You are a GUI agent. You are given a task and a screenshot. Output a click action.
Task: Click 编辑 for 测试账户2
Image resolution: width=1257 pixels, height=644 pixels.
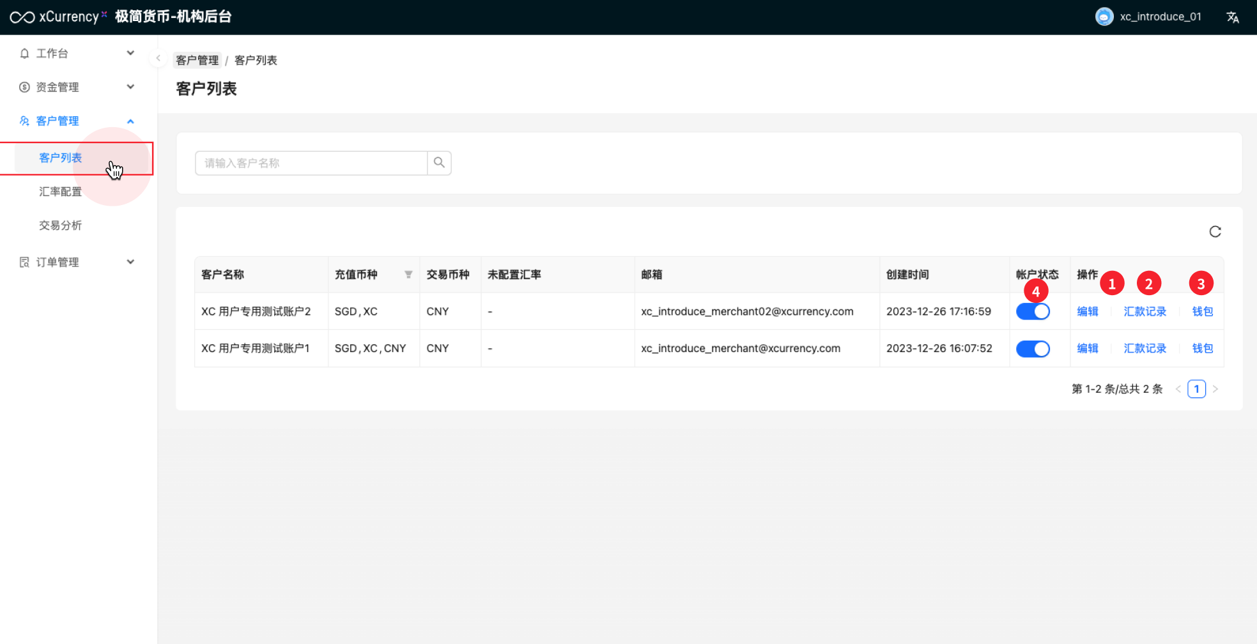pos(1087,312)
